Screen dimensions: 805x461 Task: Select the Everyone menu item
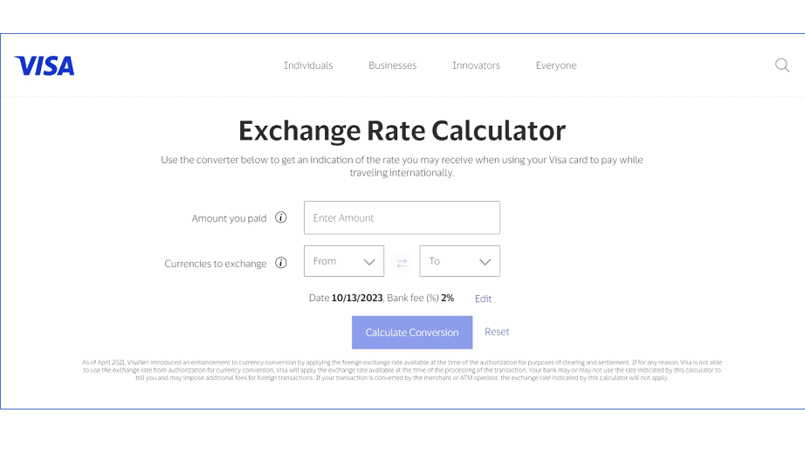click(556, 65)
